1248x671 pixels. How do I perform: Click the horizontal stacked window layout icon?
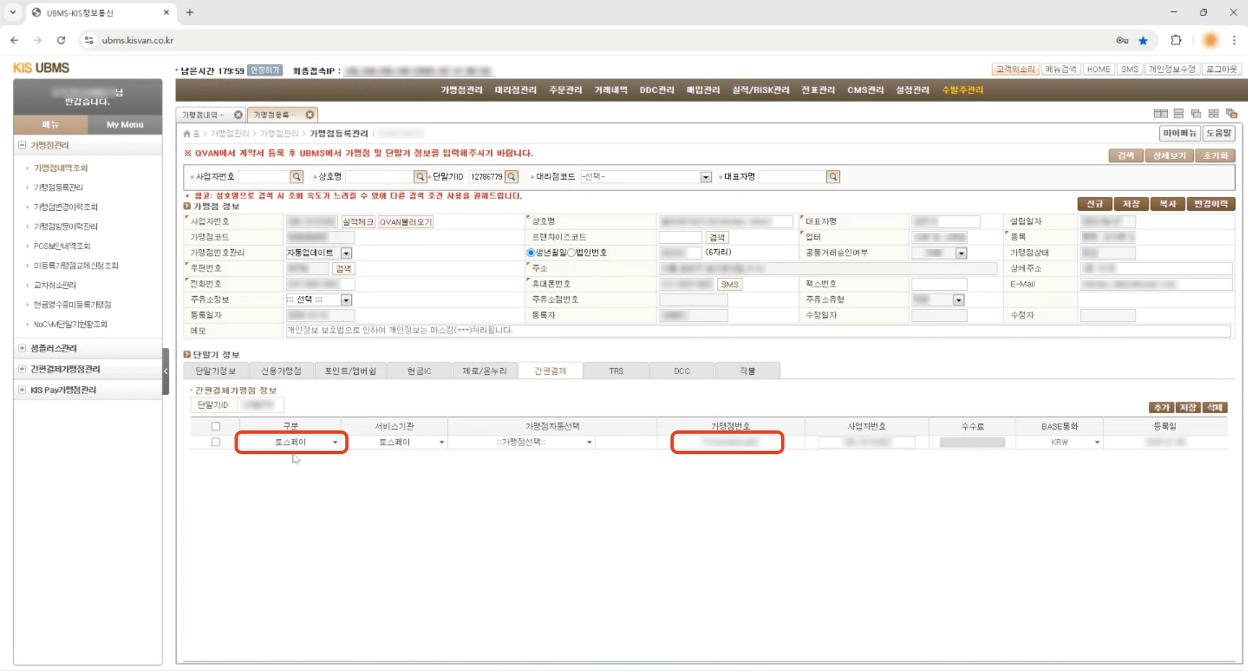pyautogui.click(x=1179, y=114)
